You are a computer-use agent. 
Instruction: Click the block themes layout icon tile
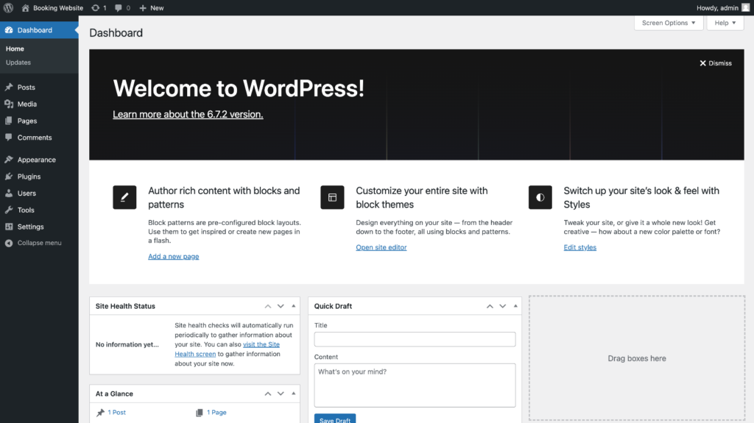[332, 197]
